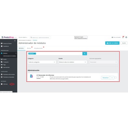Open Transporte truck icon in sidebar
The image size is (128, 128).
[x=2, y=62]
